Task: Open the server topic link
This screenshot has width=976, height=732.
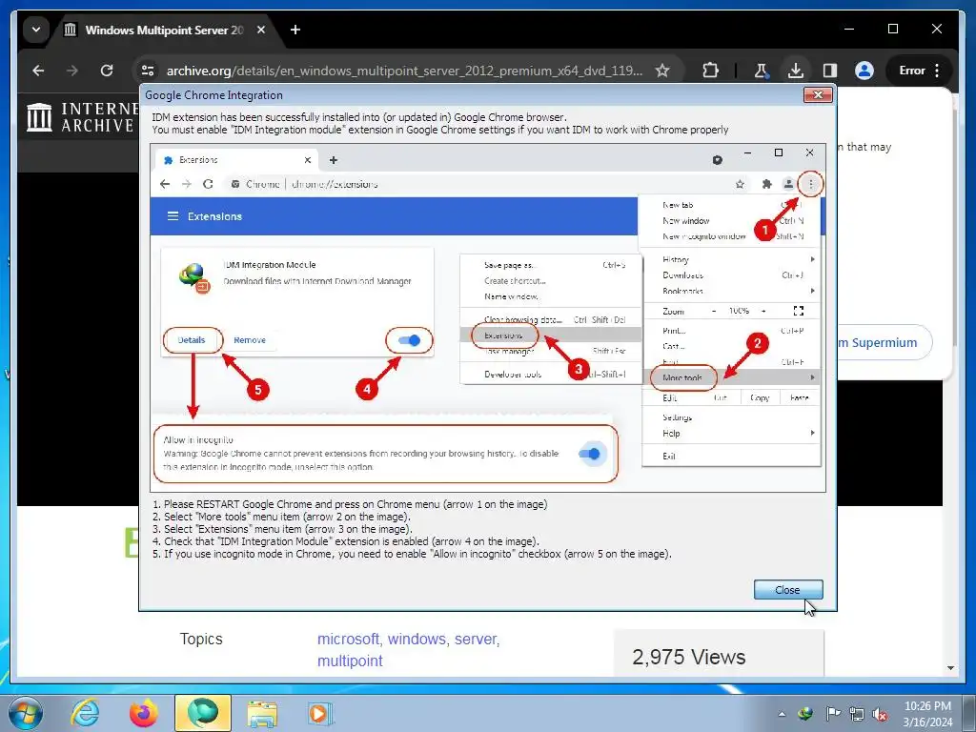Action: tap(477, 640)
